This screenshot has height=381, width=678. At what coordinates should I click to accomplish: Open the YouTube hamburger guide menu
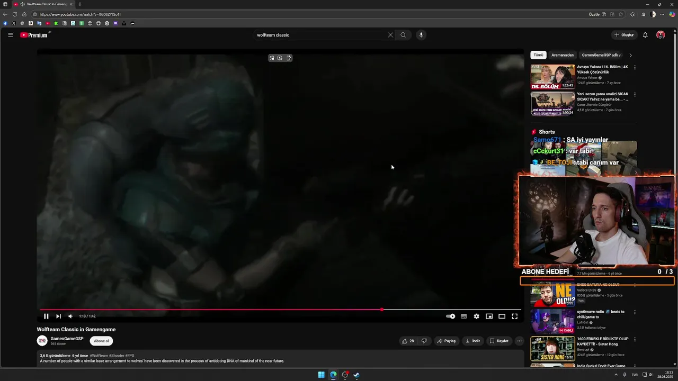(x=10, y=35)
